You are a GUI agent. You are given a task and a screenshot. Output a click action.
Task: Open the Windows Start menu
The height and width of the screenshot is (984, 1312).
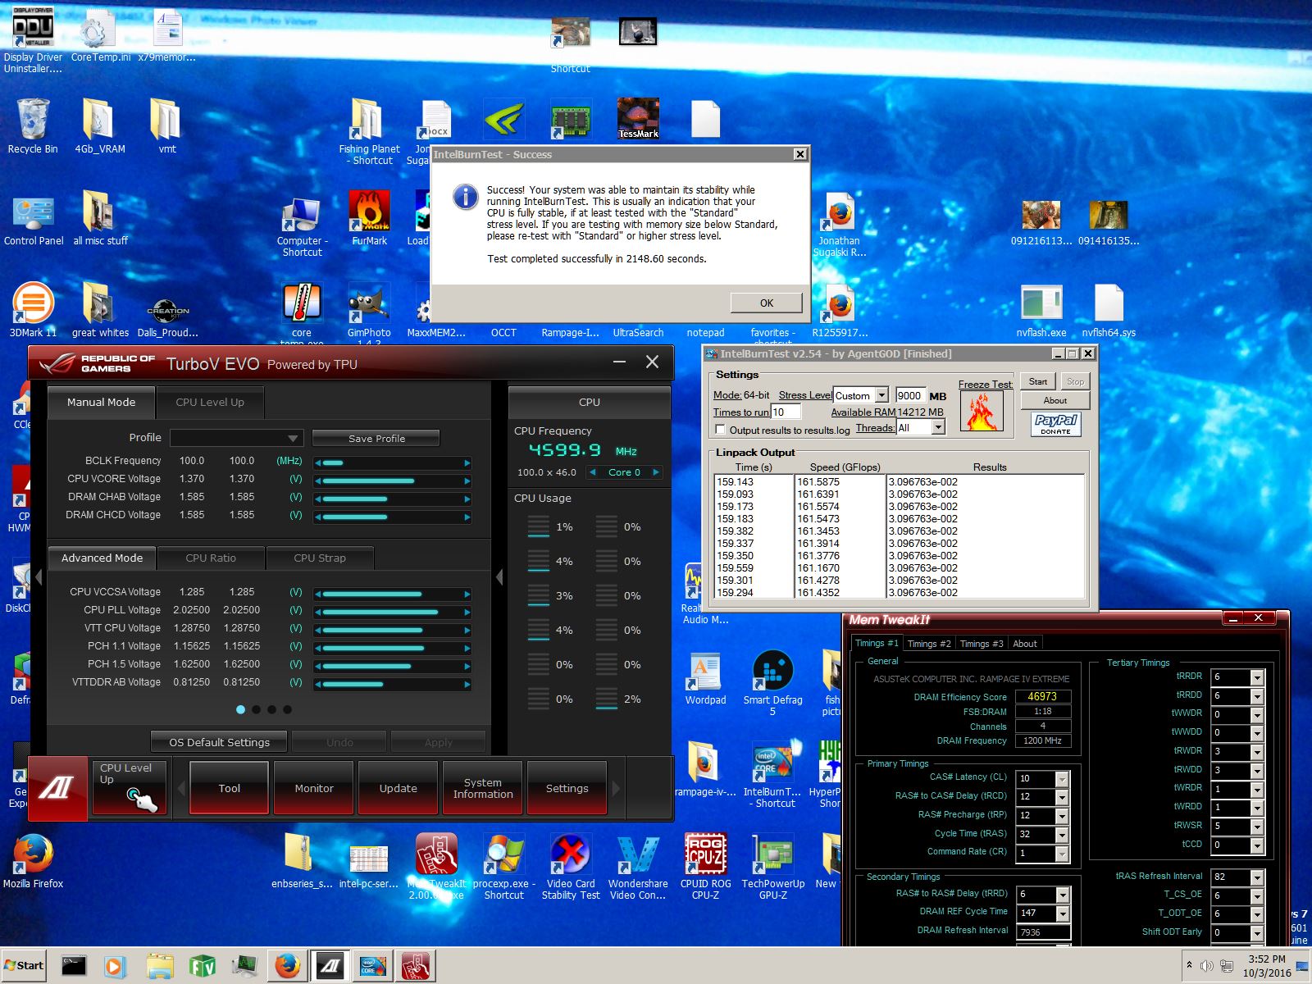pyautogui.click(x=23, y=965)
